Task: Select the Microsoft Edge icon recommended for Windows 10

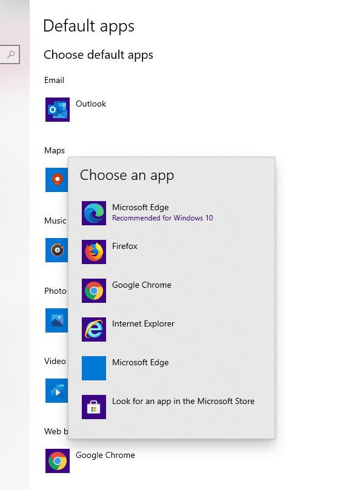Action: (94, 213)
